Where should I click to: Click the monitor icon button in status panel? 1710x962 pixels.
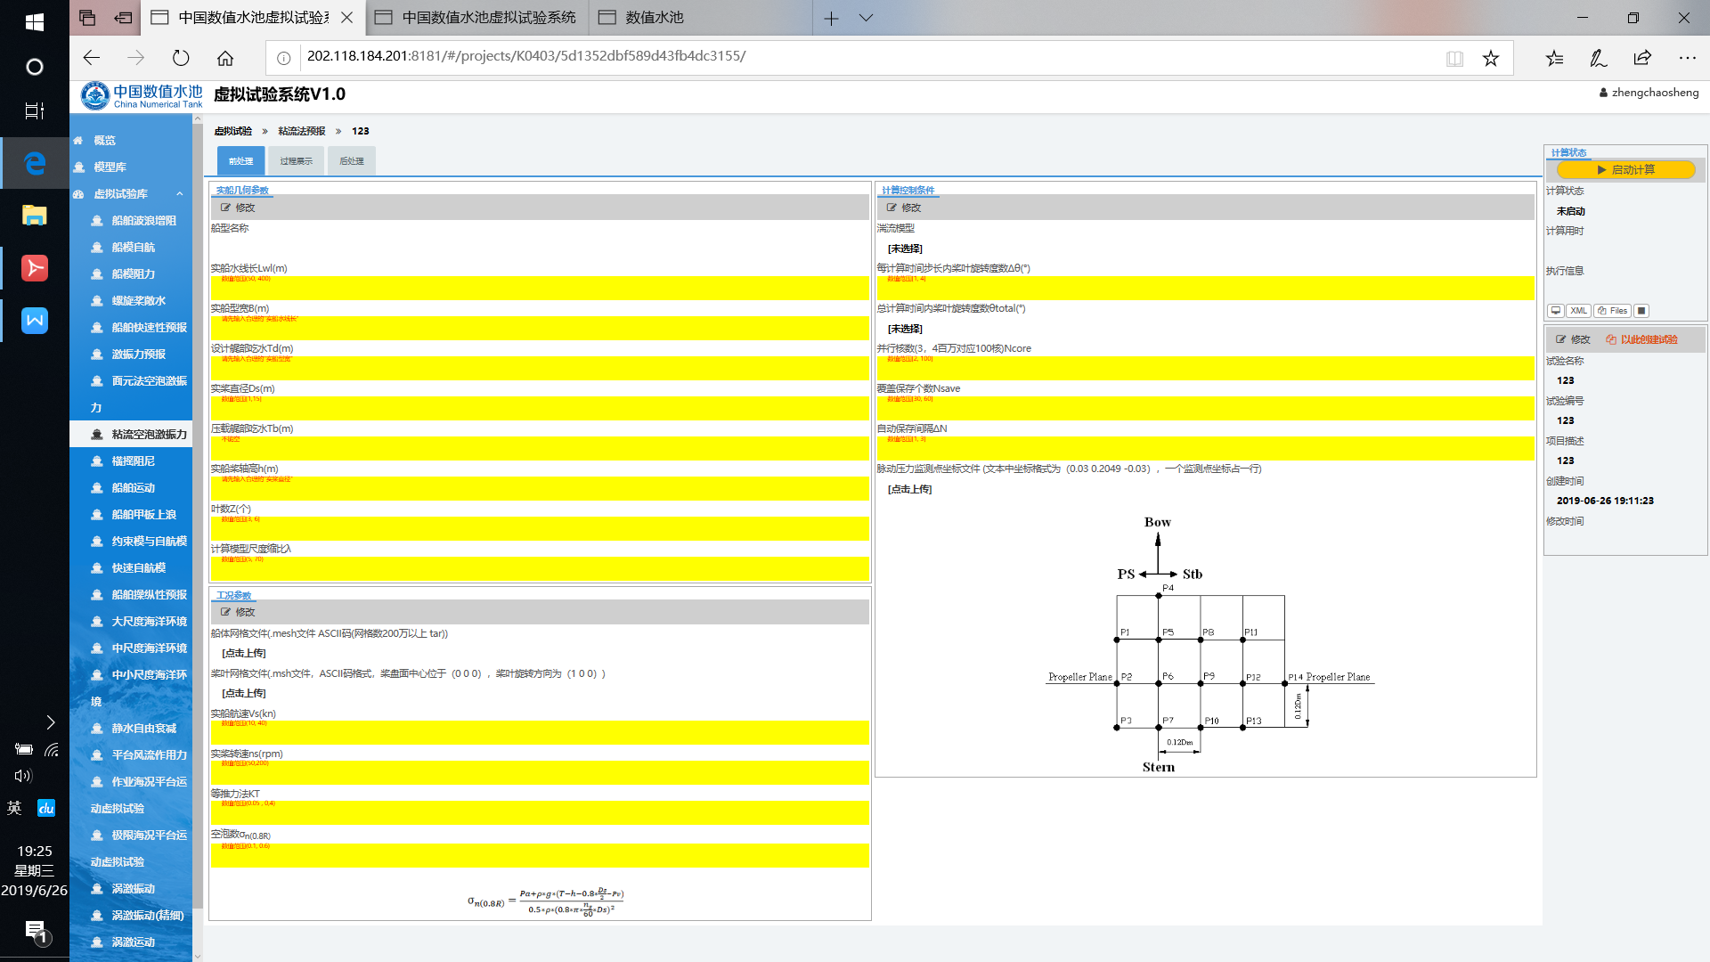pyautogui.click(x=1555, y=311)
